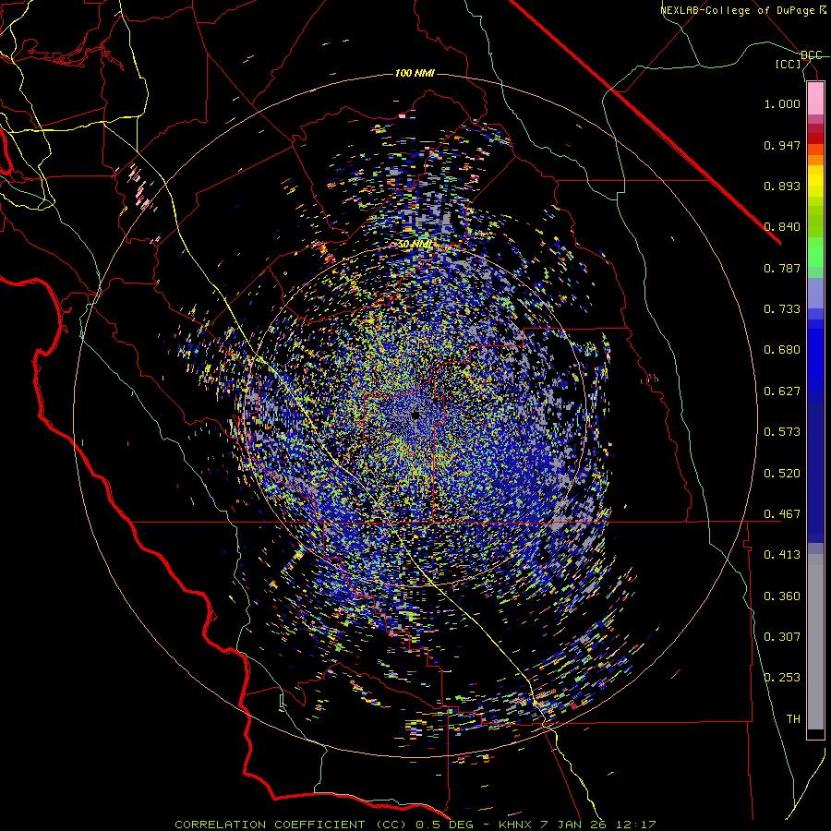Click the [CC] units label
Image resolution: width=831 pixels, height=831 pixels.
(x=789, y=64)
